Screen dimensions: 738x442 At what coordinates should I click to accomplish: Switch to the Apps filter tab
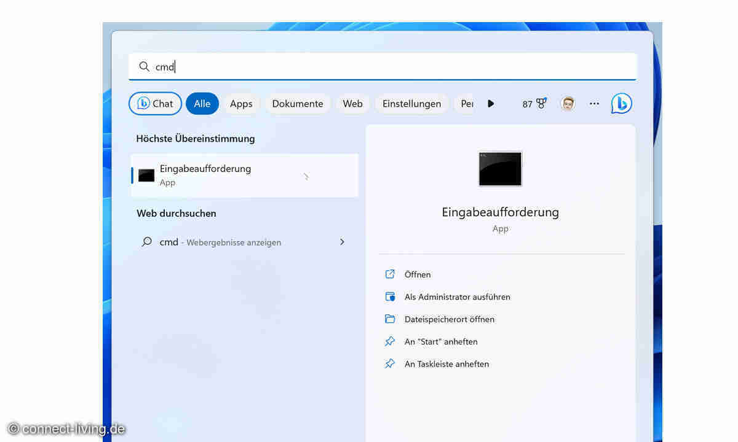point(241,104)
